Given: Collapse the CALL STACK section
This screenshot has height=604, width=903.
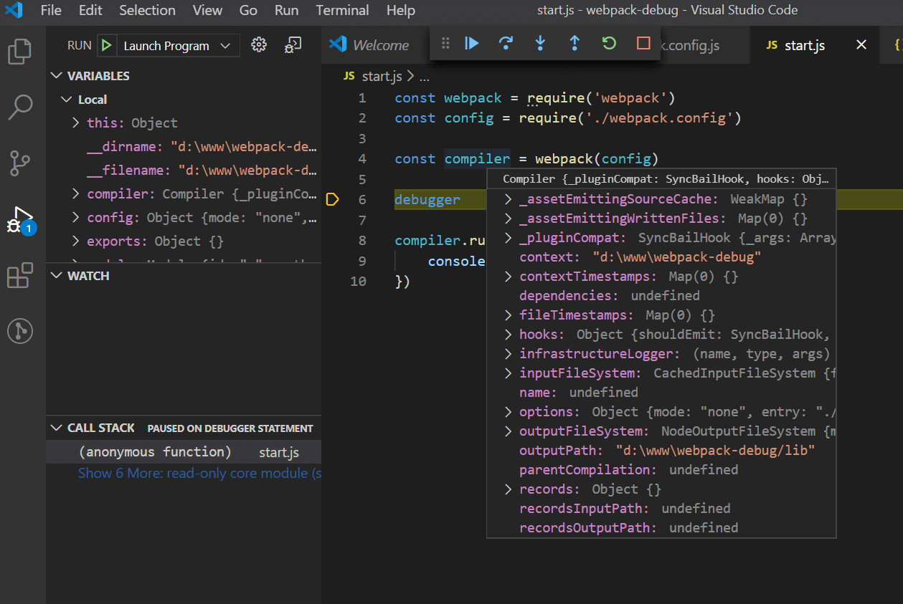Looking at the screenshot, I should (57, 428).
